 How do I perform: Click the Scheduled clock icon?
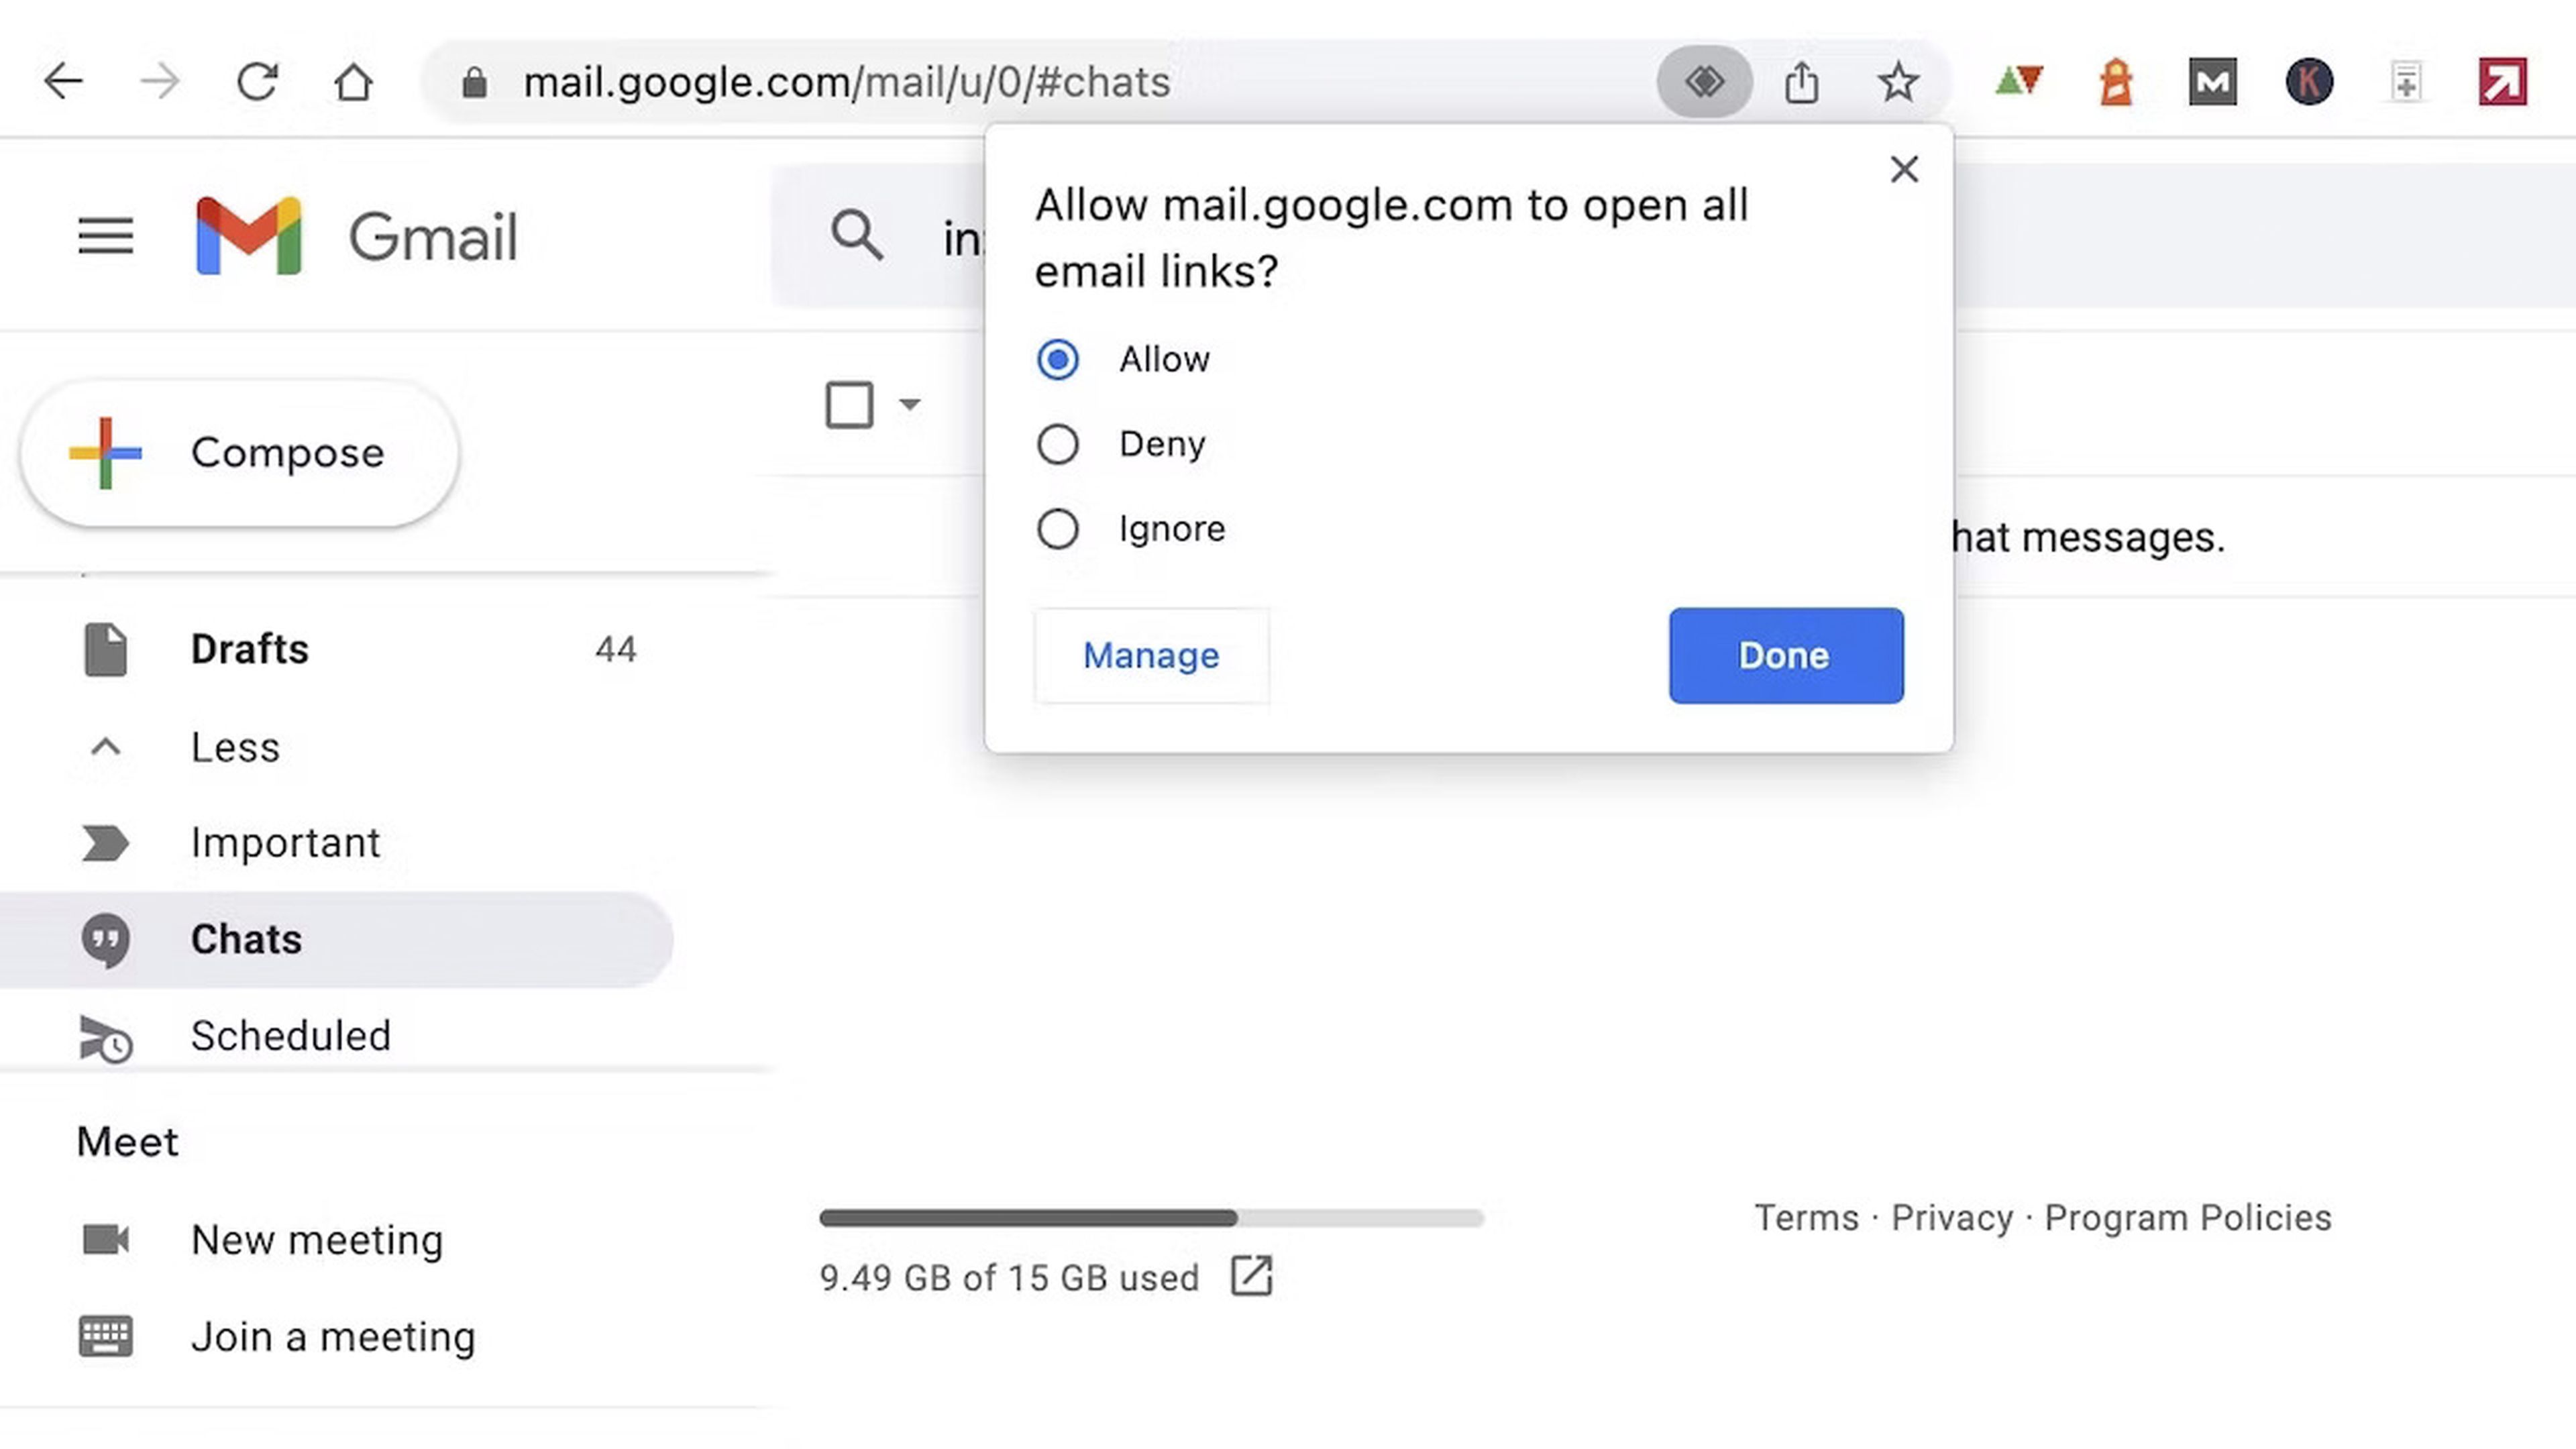[106, 1035]
